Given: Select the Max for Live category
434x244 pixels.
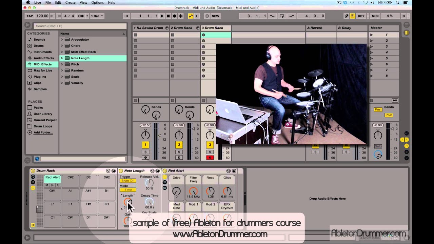Looking at the screenshot, I should tap(43, 70).
